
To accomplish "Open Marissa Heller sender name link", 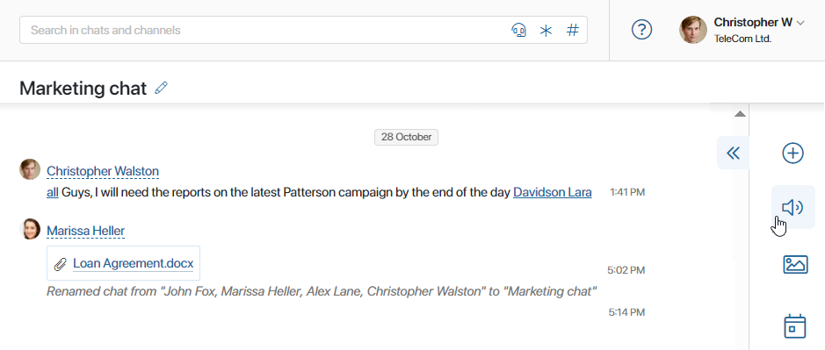I will (86, 232).
